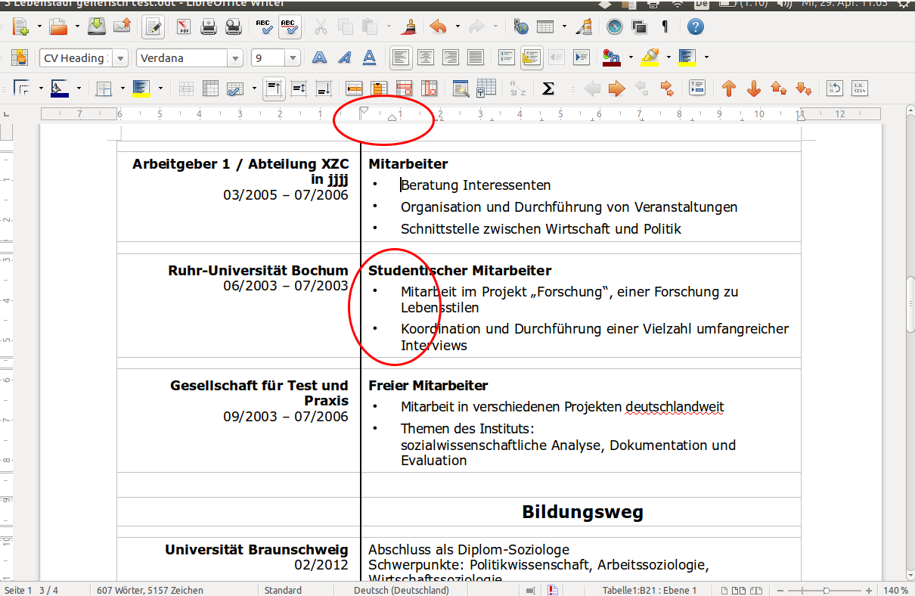This screenshot has height=596, width=915.
Task: Center the text horizontally
Action: coord(426,57)
